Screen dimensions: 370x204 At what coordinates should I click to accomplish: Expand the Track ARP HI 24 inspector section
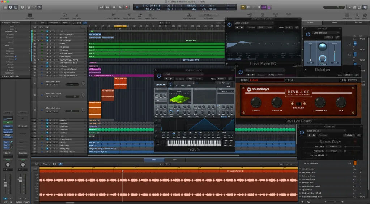pos(3,76)
